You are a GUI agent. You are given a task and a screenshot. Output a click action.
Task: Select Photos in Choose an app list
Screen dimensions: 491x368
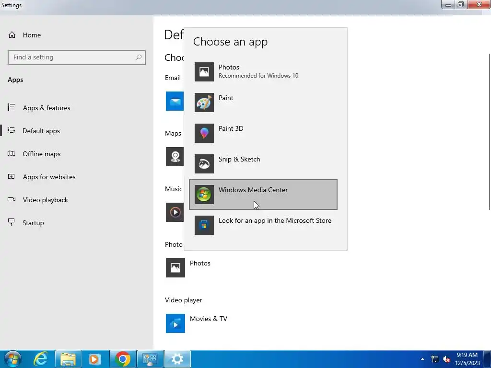coord(263,72)
